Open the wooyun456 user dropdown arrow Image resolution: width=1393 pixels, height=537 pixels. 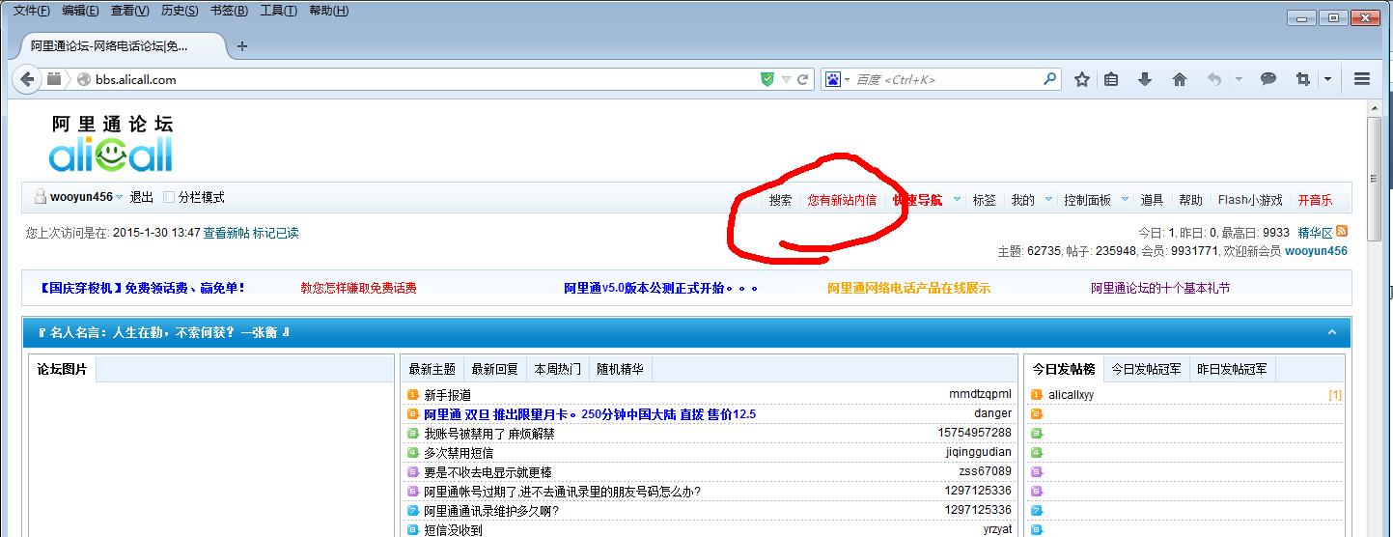click(119, 198)
